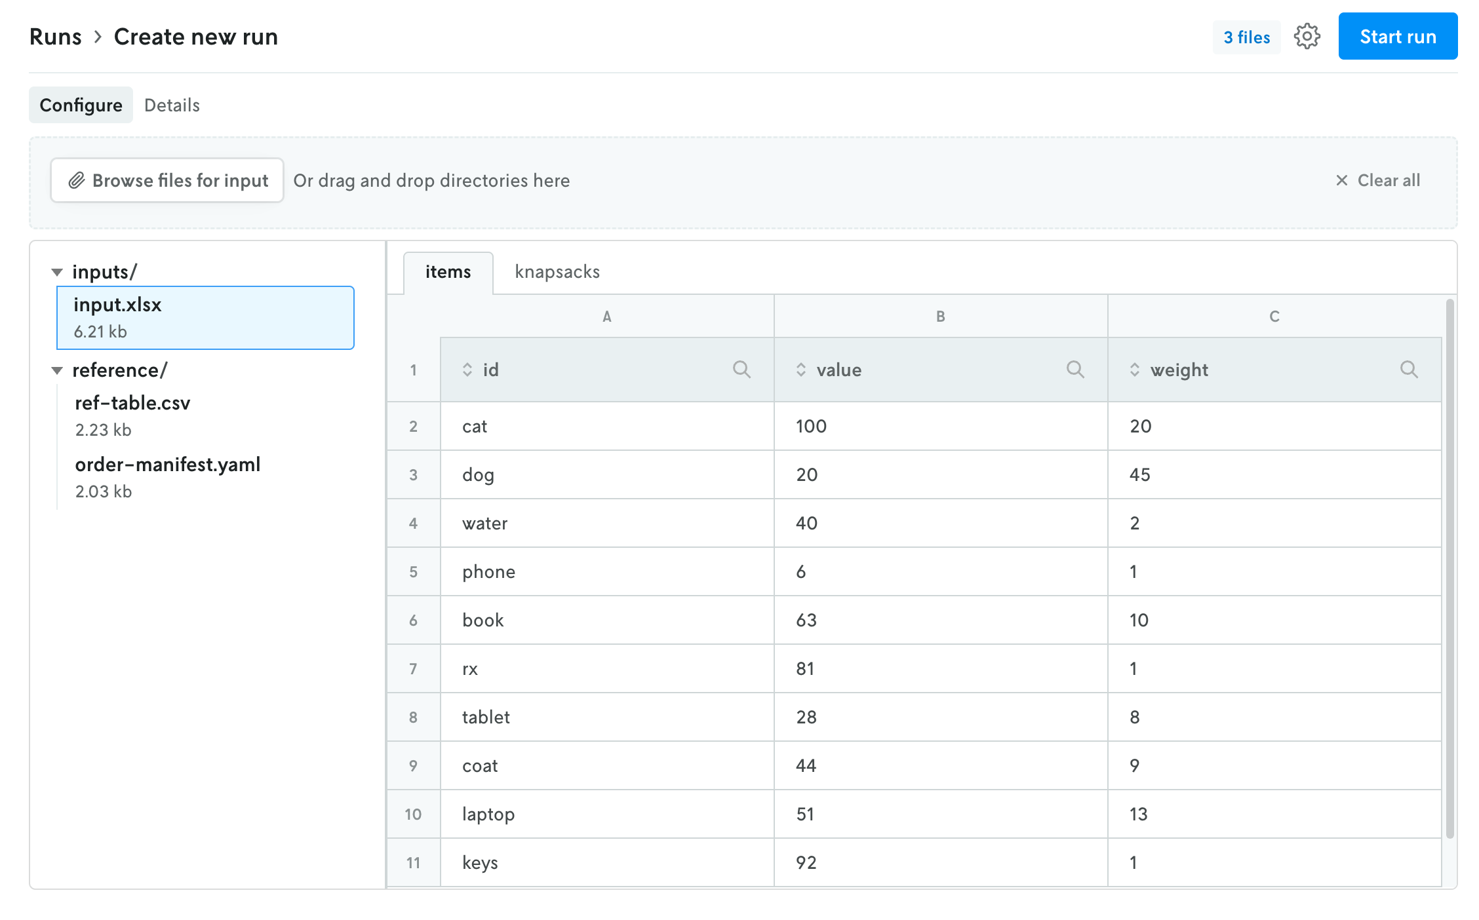Open search in the id column
The height and width of the screenshot is (920, 1479).
click(743, 369)
